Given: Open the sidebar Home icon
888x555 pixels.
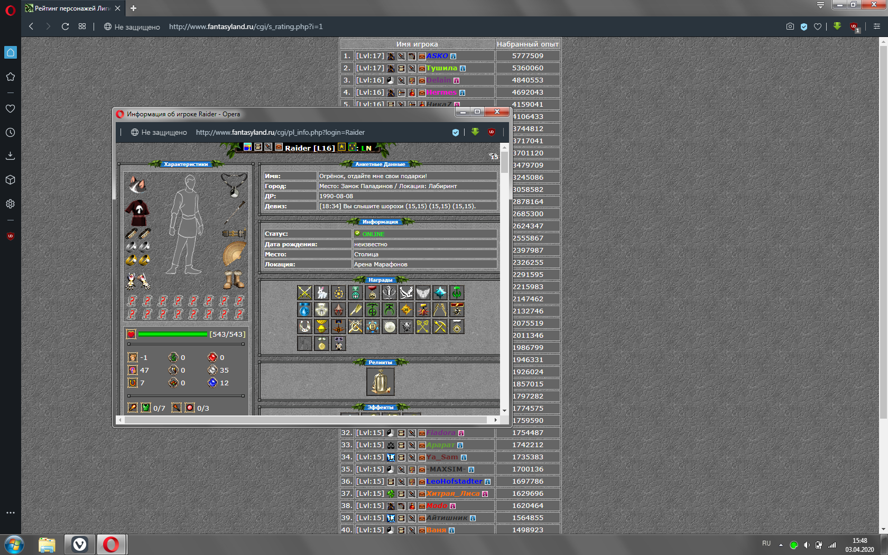Looking at the screenshot, I should coord(11,52).
